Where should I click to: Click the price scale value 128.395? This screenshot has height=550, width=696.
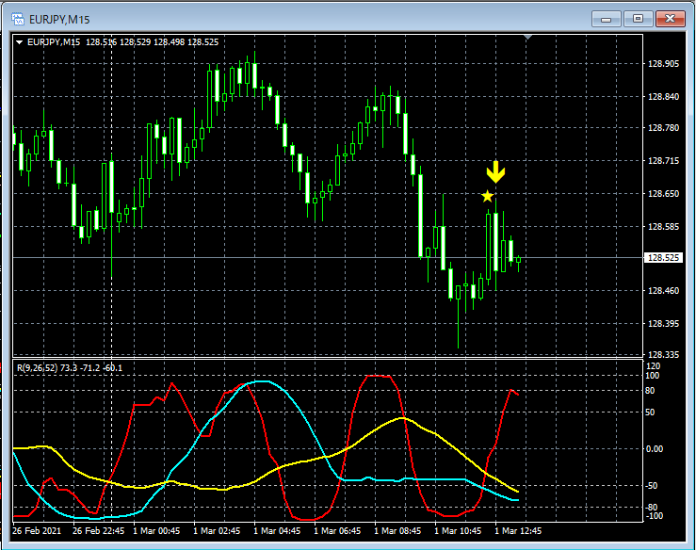[x=663, y=324]
